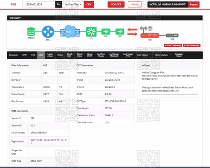210x168 pixels.
Task: Click the Logout button
Action: click(x=194, y=5)
